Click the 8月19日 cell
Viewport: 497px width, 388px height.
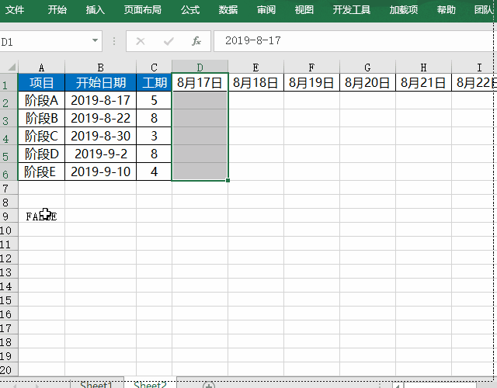pos(311,83)
